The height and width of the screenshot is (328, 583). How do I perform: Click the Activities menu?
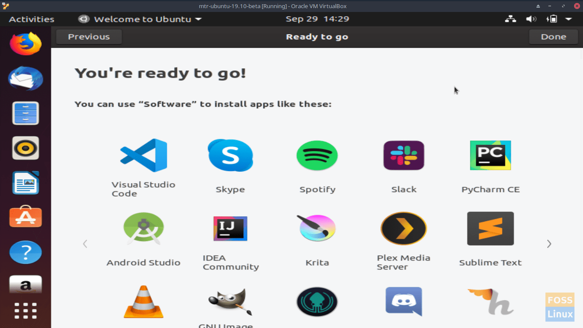coord(32,19)
